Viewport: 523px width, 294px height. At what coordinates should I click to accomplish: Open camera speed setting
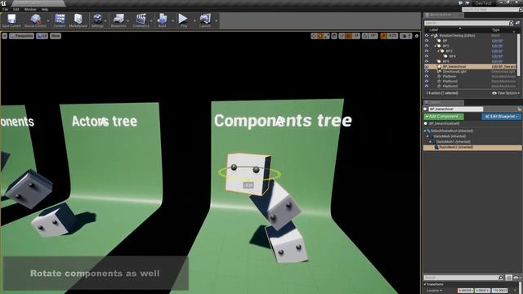406,36
